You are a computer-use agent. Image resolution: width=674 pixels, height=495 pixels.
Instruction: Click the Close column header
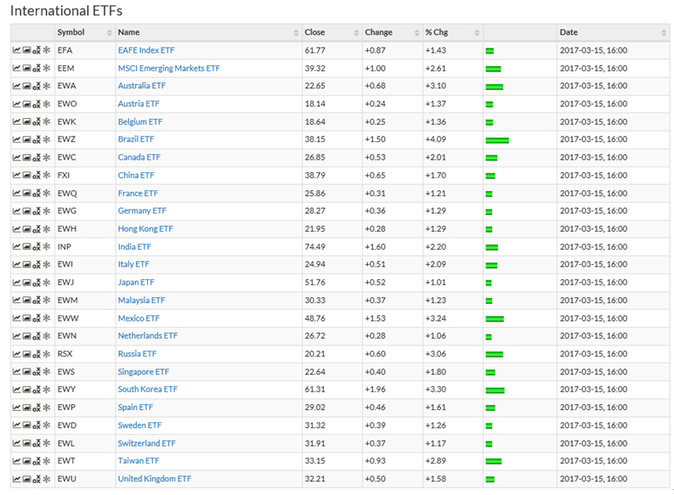pyautogui.click(x=314, y=32)
